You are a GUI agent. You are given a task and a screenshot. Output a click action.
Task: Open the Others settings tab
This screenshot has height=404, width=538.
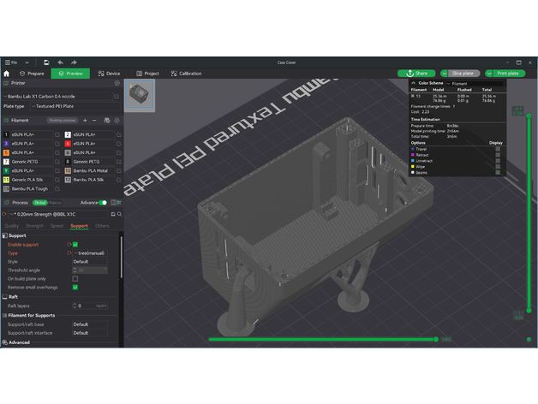pyautogui.click(x=102, y=226)
